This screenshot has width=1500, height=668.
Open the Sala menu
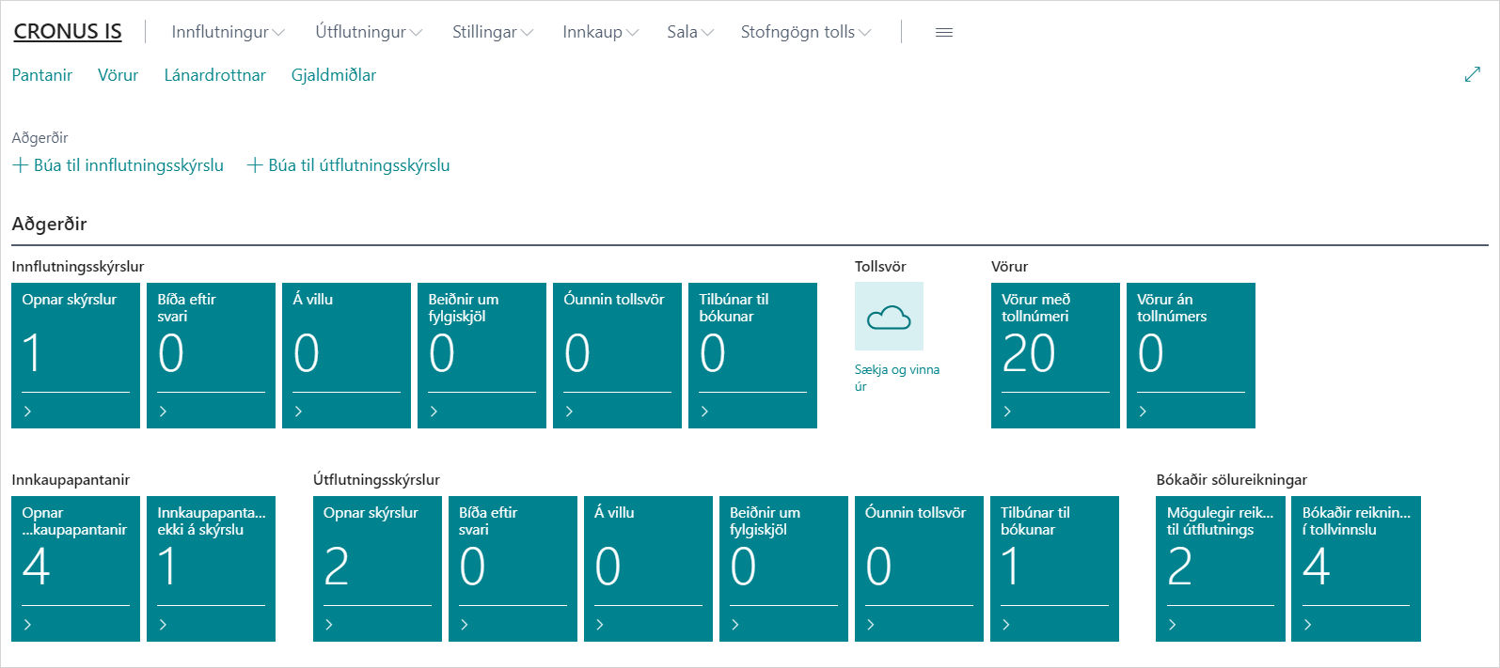(x=689, y=32)
